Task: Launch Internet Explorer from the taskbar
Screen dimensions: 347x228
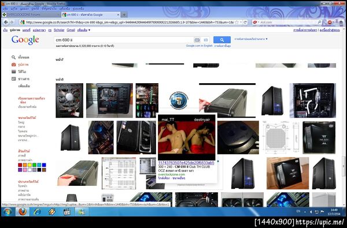Action: (x=37, y=212)
